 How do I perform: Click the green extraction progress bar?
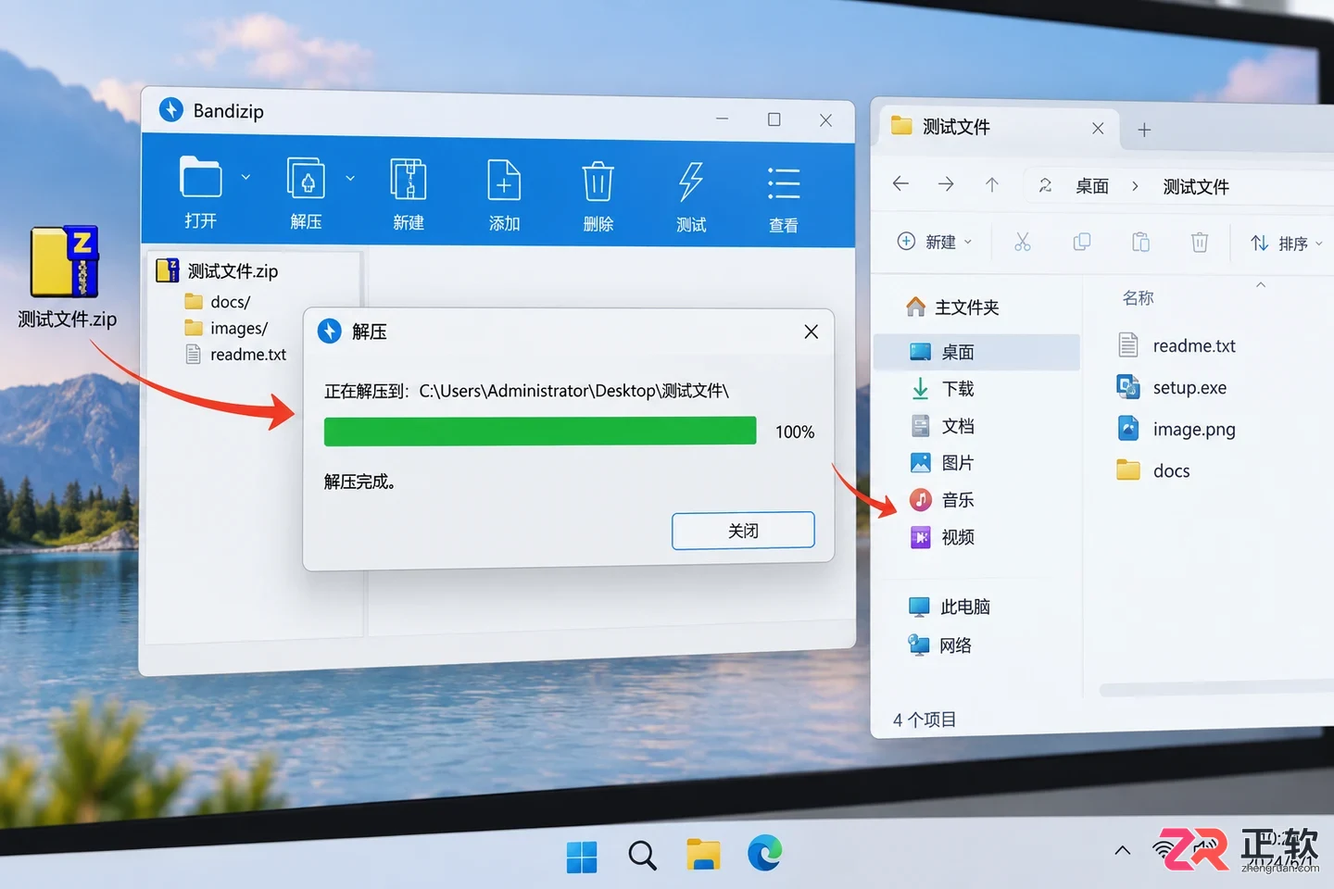[x=540, y=431]
